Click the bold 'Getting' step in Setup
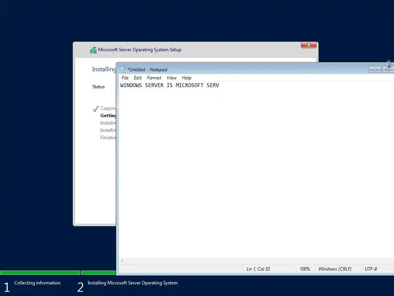 (x=108, y=116)
